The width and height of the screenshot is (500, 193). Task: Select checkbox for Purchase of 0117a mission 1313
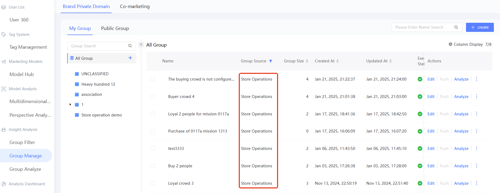(x=153, y=131)
